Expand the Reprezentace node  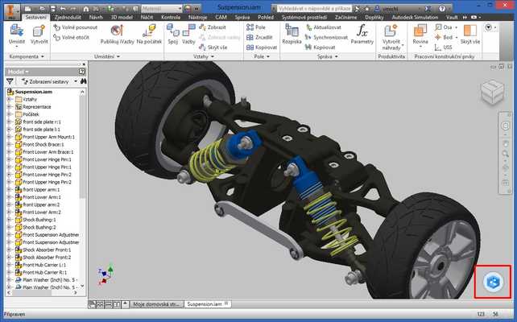coord(9,107)
